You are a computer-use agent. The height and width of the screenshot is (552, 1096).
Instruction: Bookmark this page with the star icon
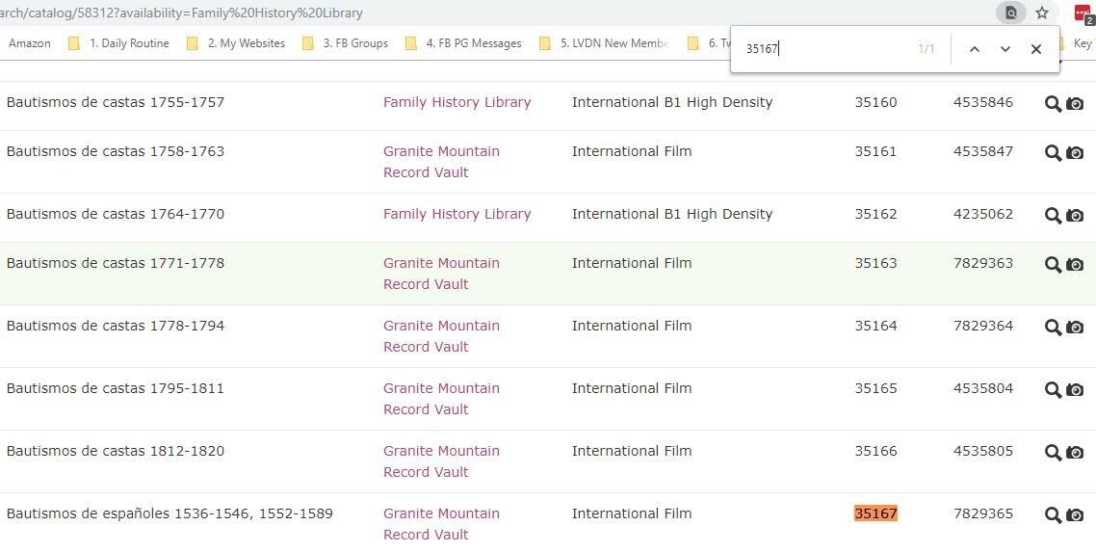pos(1042,13)
